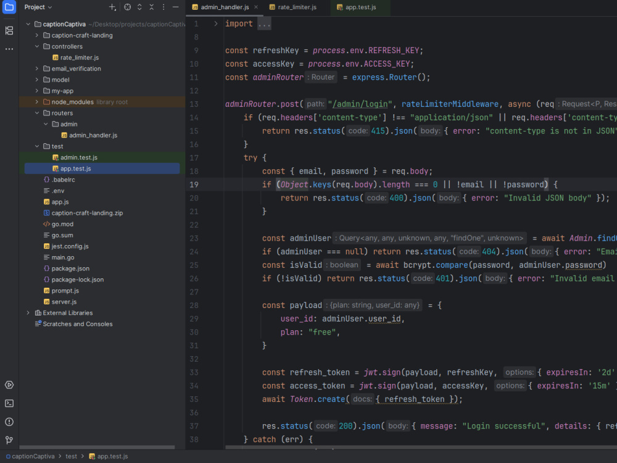Click the boolean inlay hint on isValid
Screen dimensions: 617x463
tap(342, 265)
